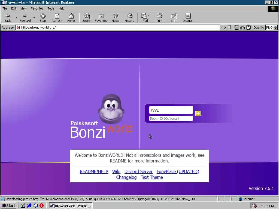Step Quality value down arrow

pos(276,29)
